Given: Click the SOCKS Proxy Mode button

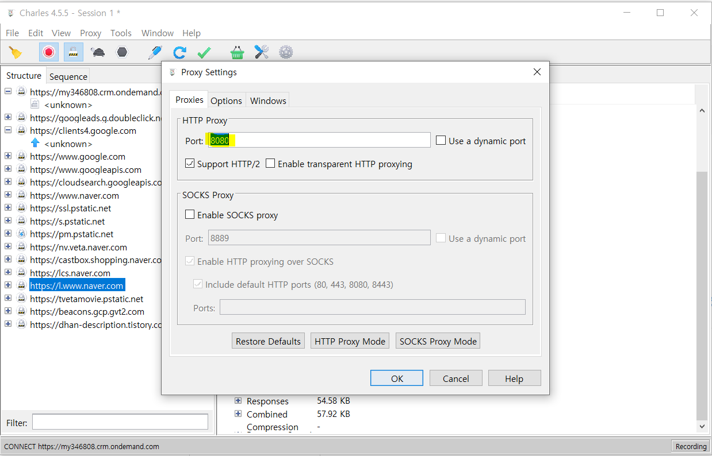Looking at the screenshot, I should [x=438, y=341].
